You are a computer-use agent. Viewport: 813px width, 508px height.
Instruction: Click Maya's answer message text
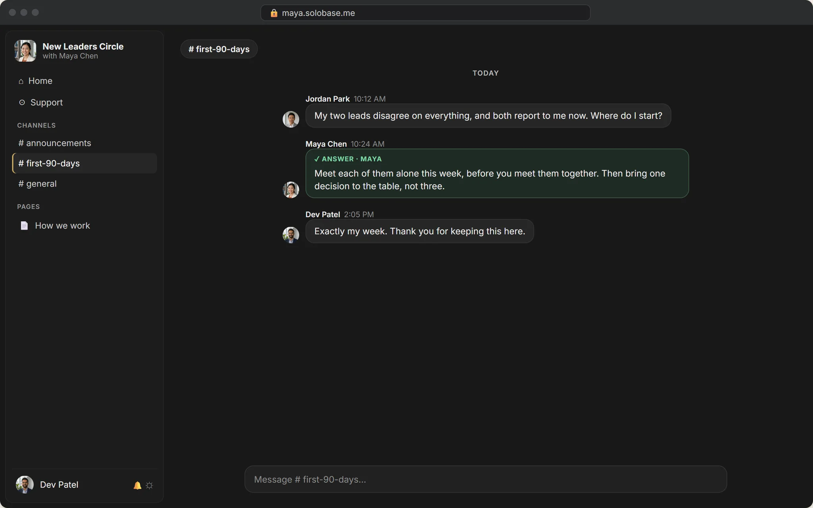pos(490,180)
